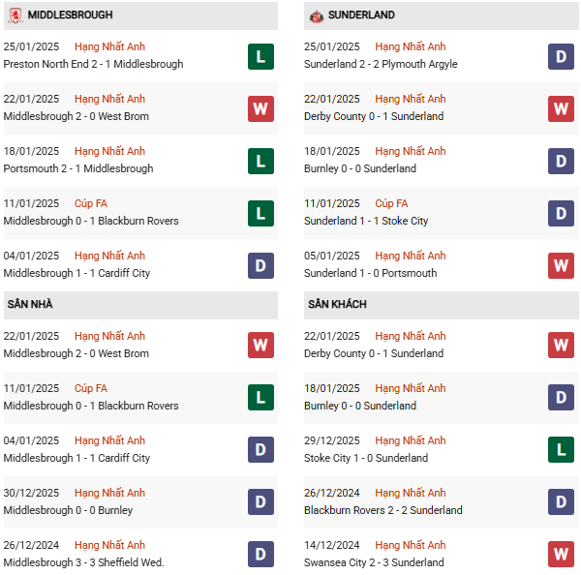Click the Middlesbrough club crest icon
Screen dimensions: 581x575
click(x=15, y=15)
